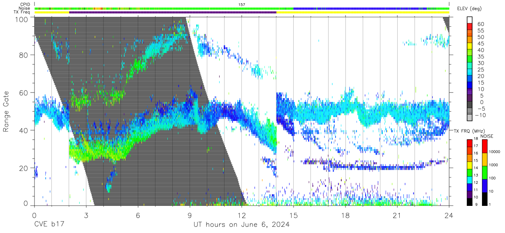Click the UT hour tick label 9

point(190,215)
